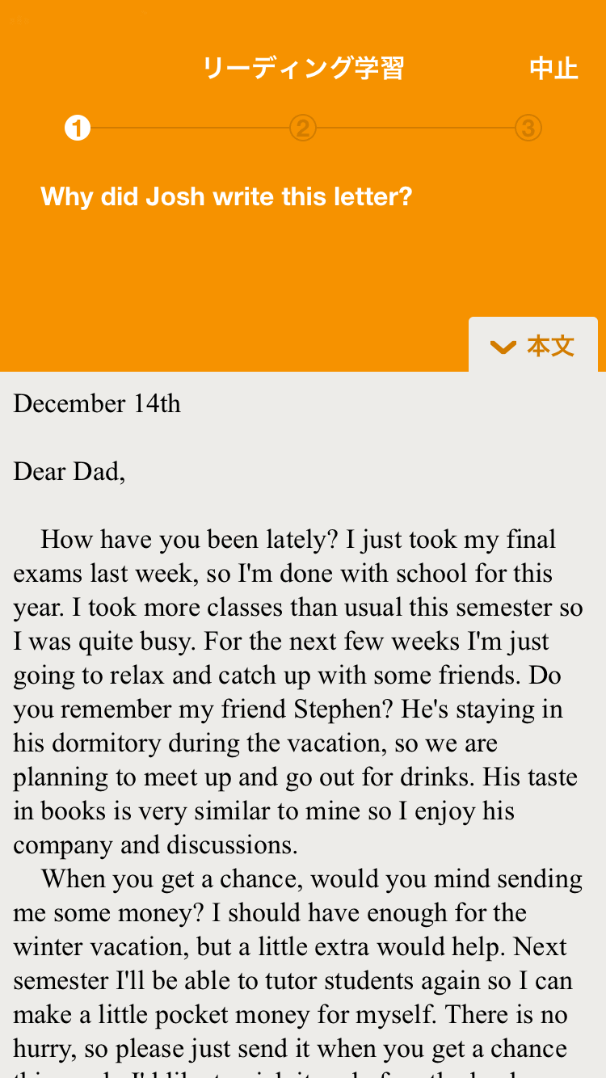The height and width of the screenshot is (1078, 606).
Task: Click progress line between steps 2 and 3
Action: point(416,128)
